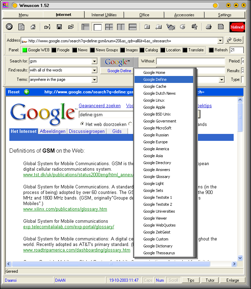Toggle the Location panel option
This screenshot has width=251, height=289.
tap(163, 50)
